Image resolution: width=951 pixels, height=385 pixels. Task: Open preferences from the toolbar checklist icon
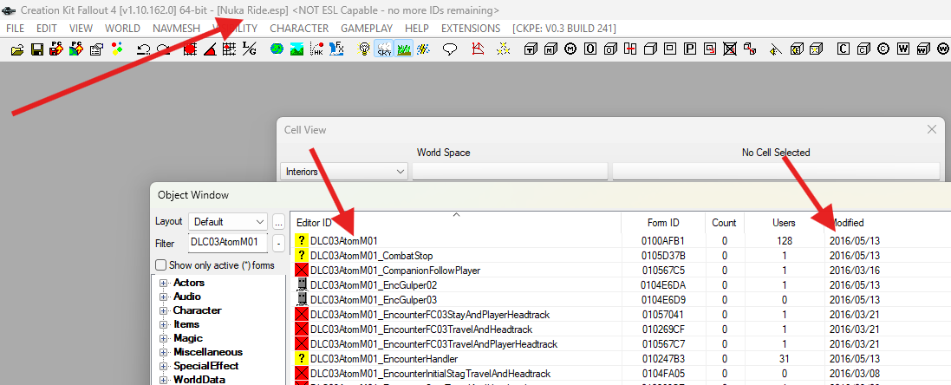point(96,49)
